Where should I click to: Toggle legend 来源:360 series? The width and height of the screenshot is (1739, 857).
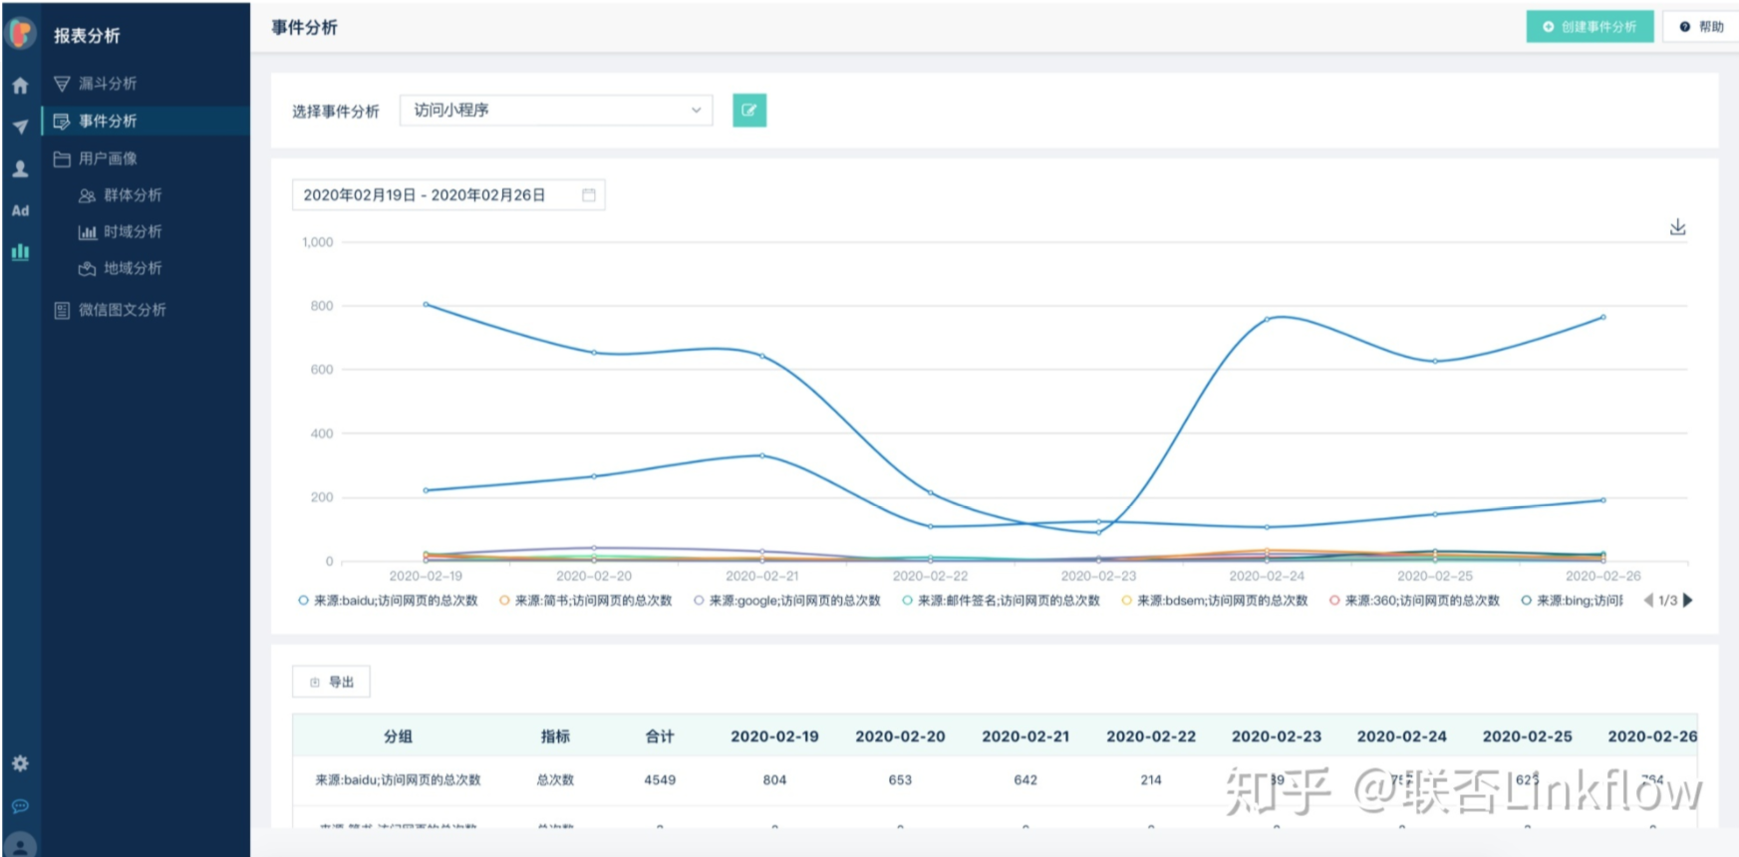(1414, 600)
